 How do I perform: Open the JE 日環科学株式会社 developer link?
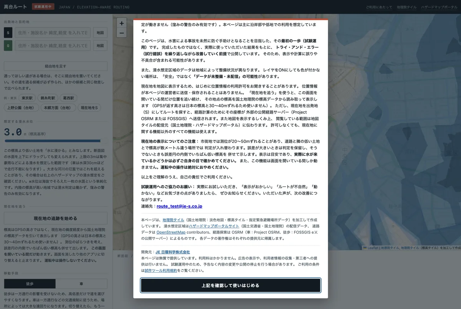pyautogui.click(x=172, y=252)
